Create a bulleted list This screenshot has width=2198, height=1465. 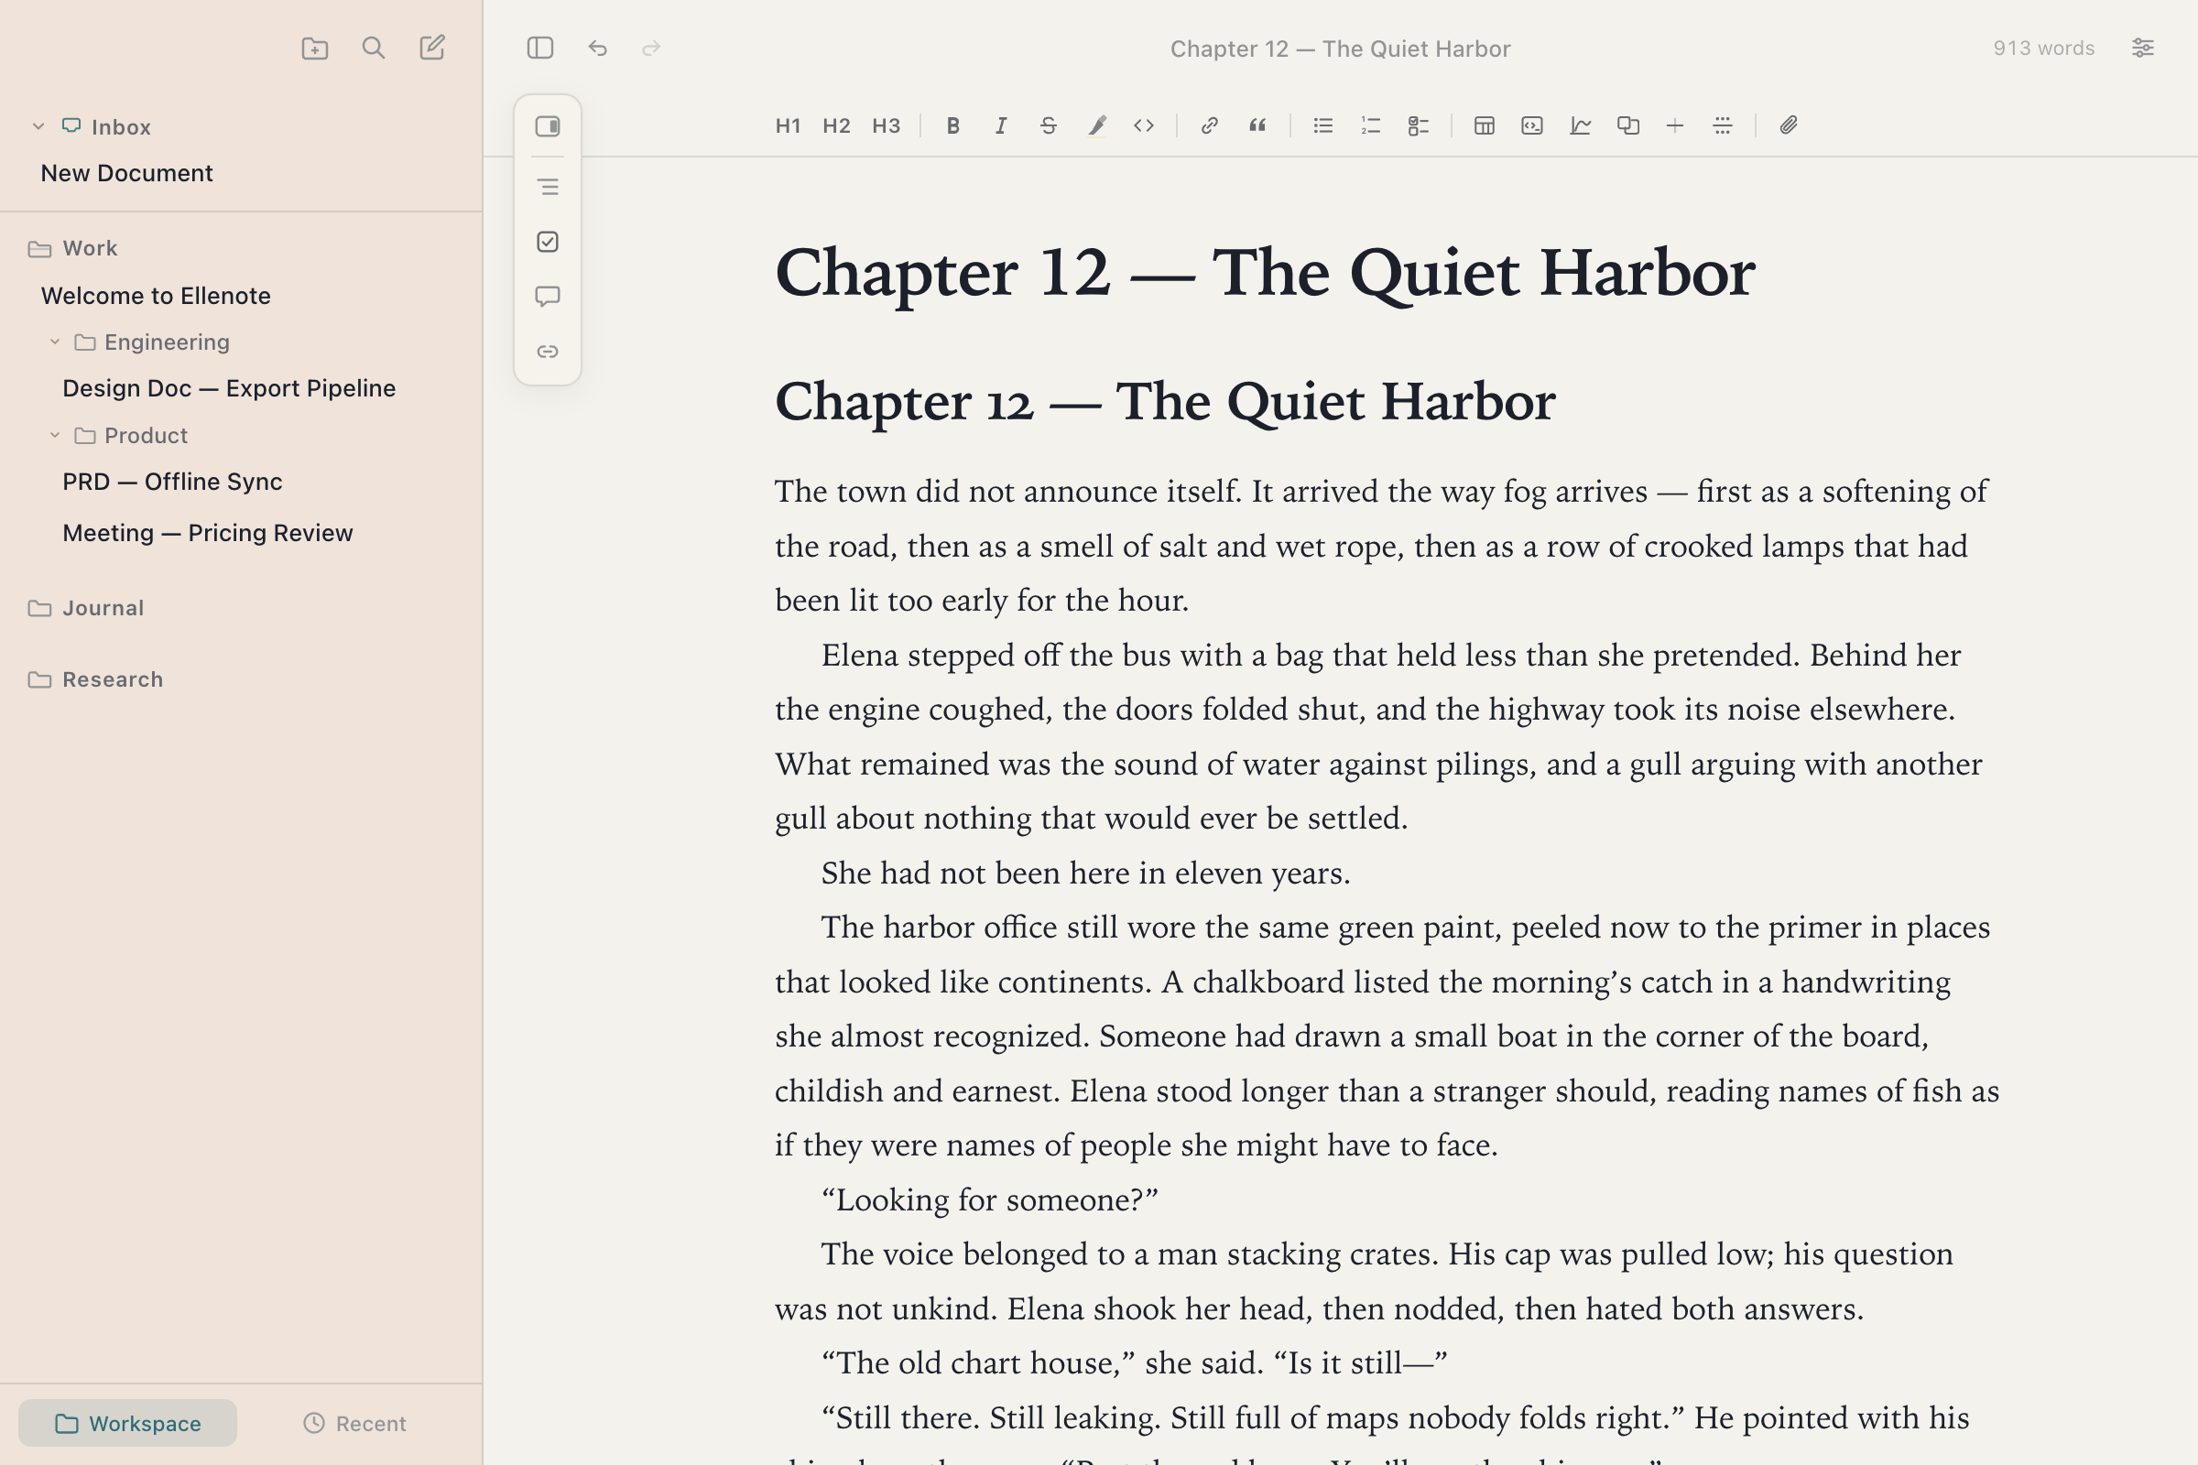[1323, 126]
